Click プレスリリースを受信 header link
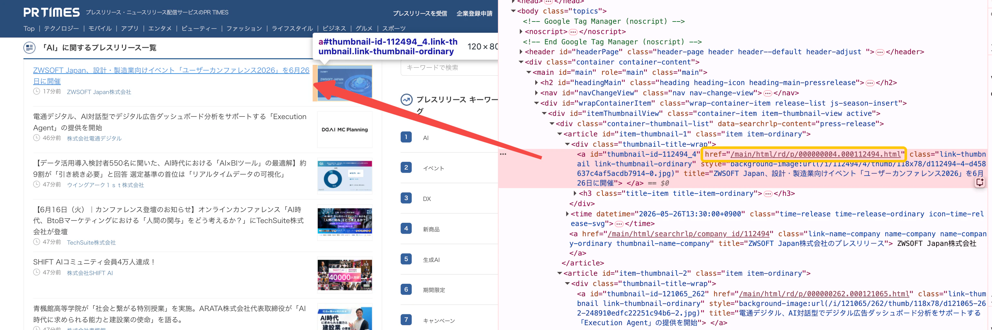The height and width of the screenshot is (330, 992). pyautogui.click(x=420, y=13)
